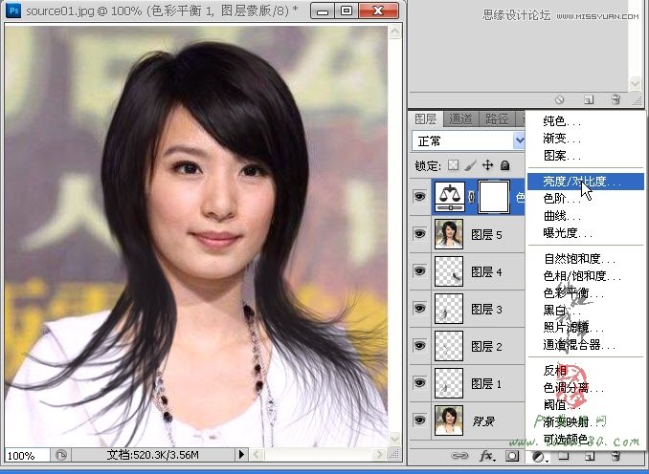This screenshot has height=474, width=649.
Task: Click the upper panel new item icon
Action: pos(589,99)
